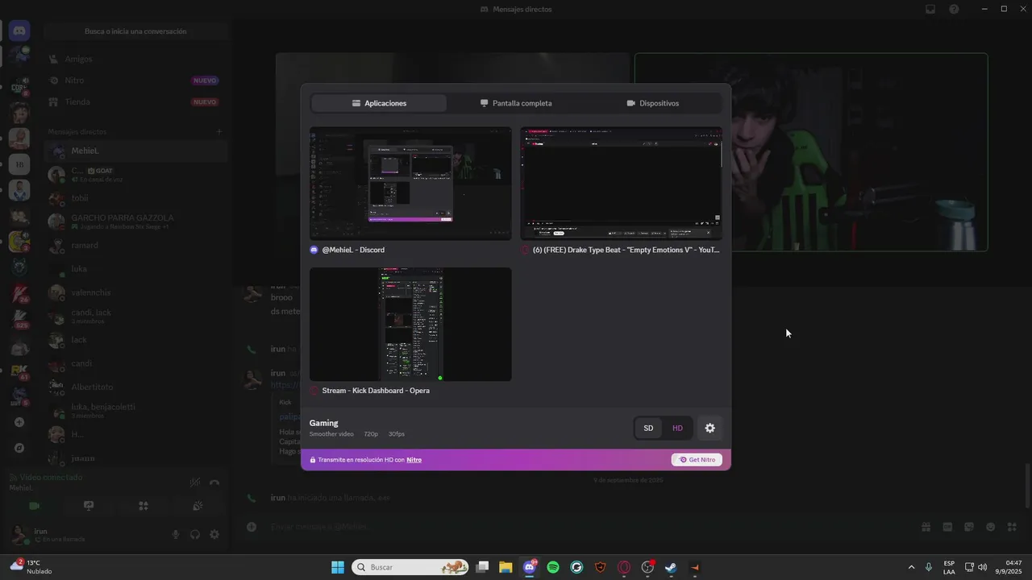Create a new DM with the plus icon
Viewport: 1032px width, 580px height.
(x=219, y=131)
